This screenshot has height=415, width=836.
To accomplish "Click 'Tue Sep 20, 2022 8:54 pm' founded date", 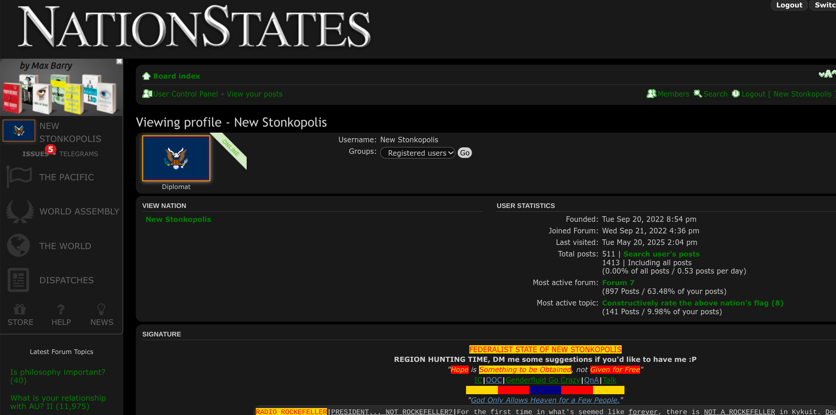I will 649,220.
